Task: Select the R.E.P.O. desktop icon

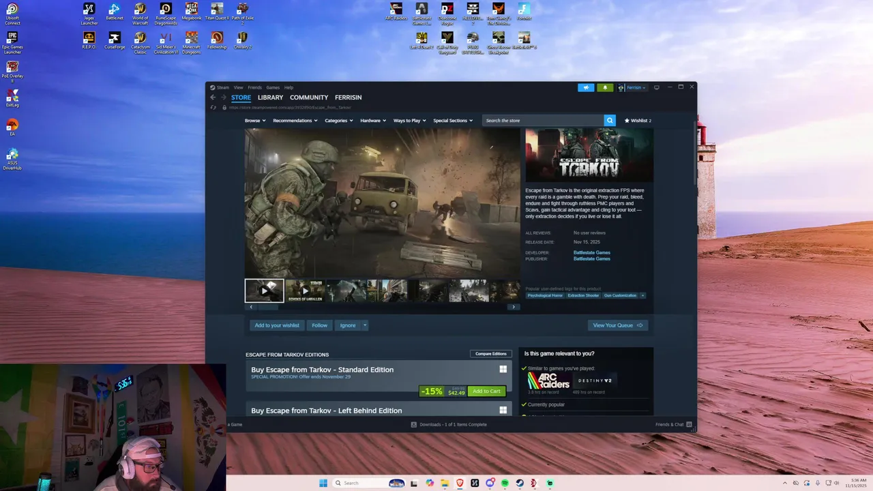Action: tap(89, 40)
